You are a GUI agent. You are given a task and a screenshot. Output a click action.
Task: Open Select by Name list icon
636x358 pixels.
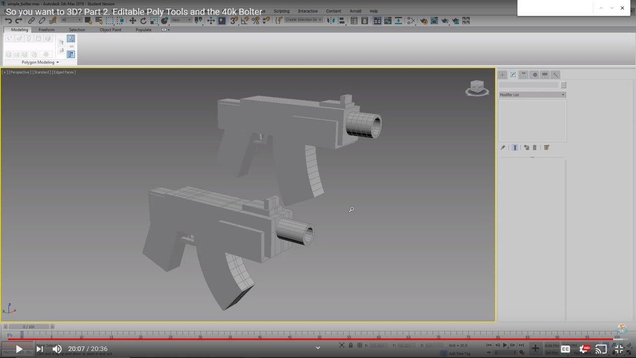(x=99, y=20)
